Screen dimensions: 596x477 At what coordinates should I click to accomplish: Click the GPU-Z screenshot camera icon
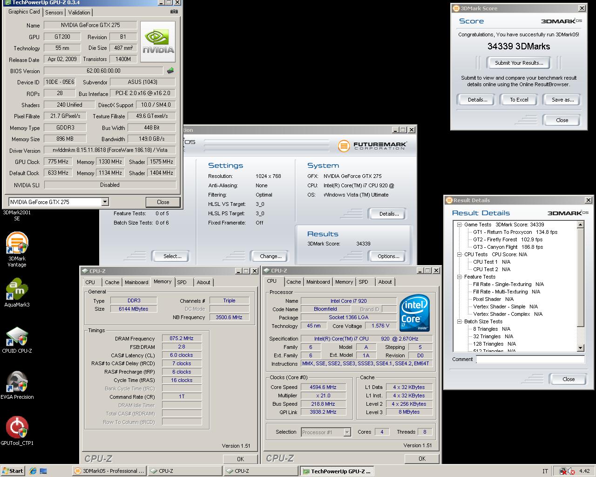tap(174, 12)
